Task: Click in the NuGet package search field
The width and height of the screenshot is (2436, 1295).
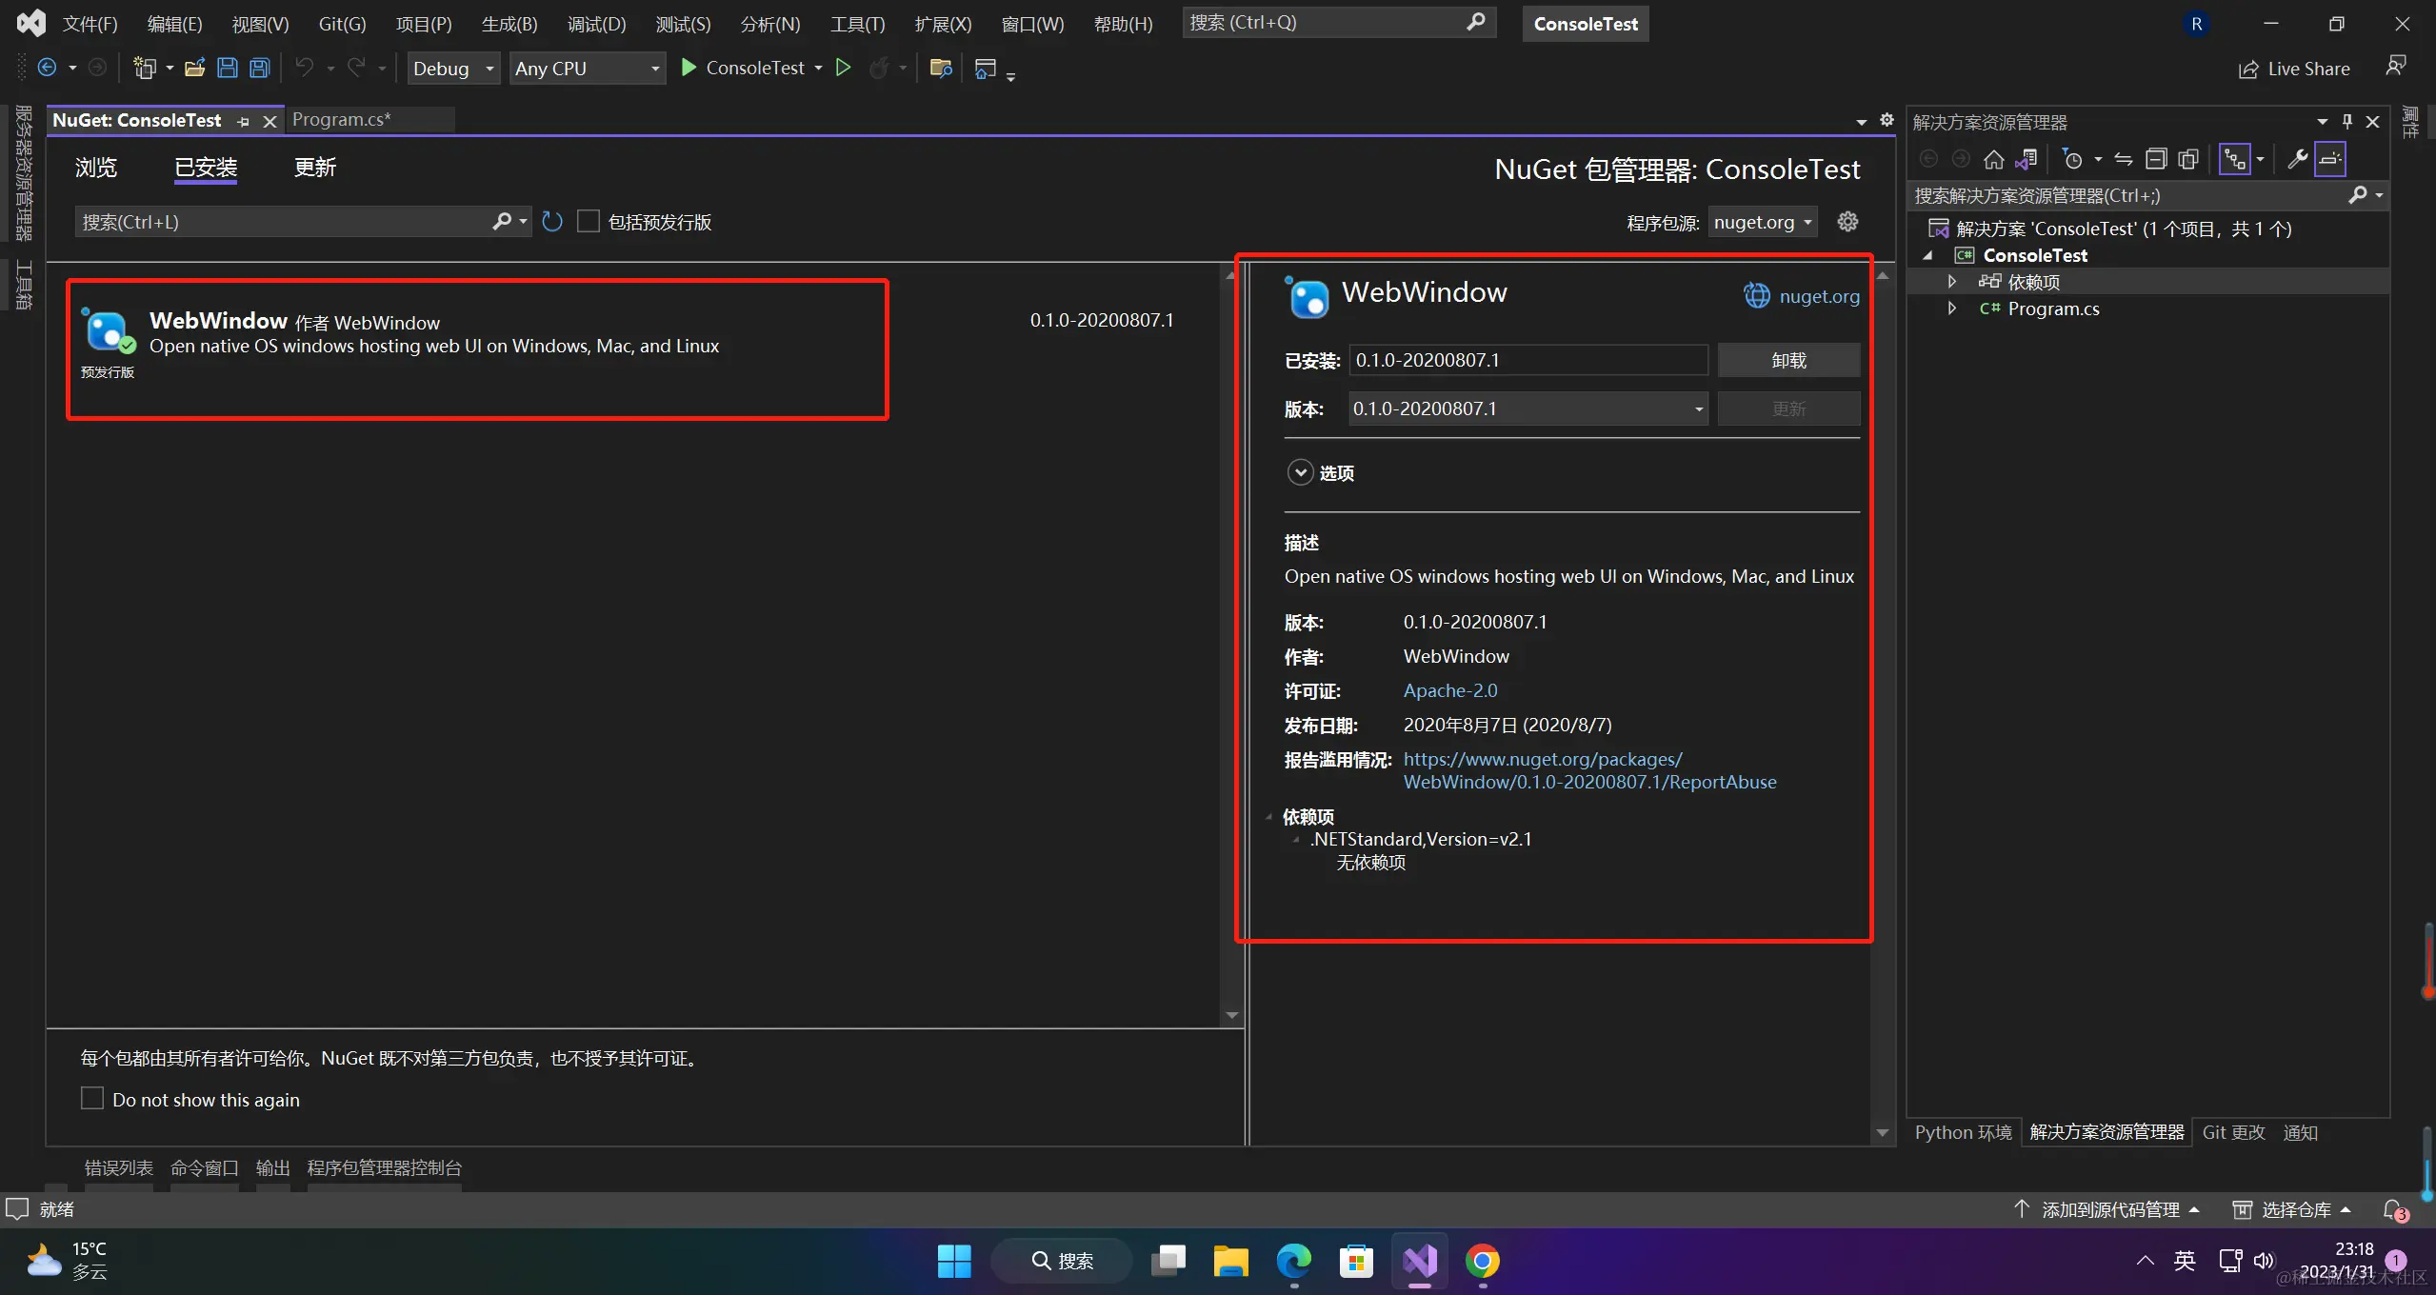Action: click(286, 222)
